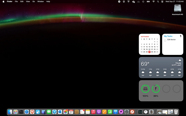186x116 pixels.
Task: Open the Screen Sharing app in Dock
Action: point(43,112)
